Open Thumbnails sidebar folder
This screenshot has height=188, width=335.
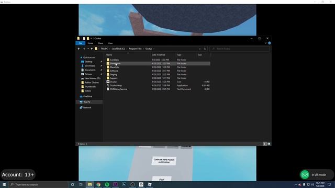click(90, 87)
